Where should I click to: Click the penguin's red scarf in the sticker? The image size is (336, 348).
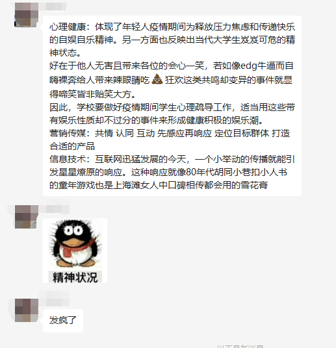click(77, 247)
